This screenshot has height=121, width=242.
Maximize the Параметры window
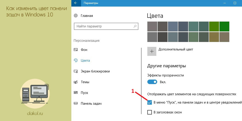[x=235, y=3]
